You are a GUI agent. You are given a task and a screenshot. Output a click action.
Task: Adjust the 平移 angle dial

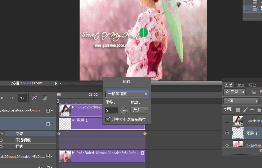coord(124,110)
